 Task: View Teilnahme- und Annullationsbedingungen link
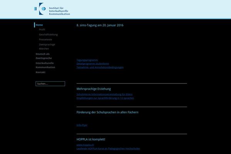[100, 67]
